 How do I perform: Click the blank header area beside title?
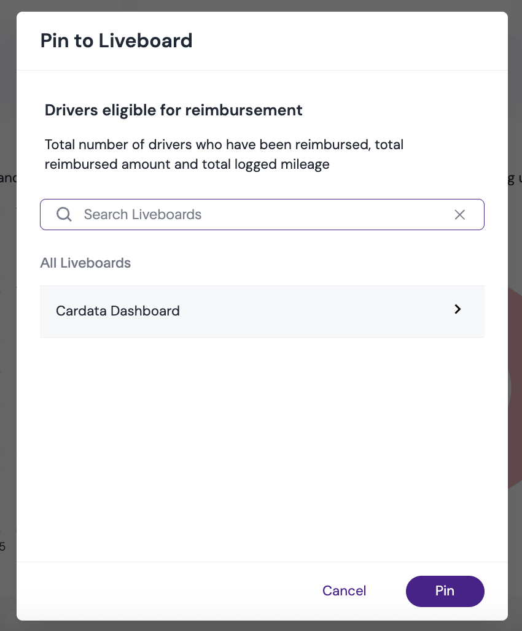tap(346, 41)
